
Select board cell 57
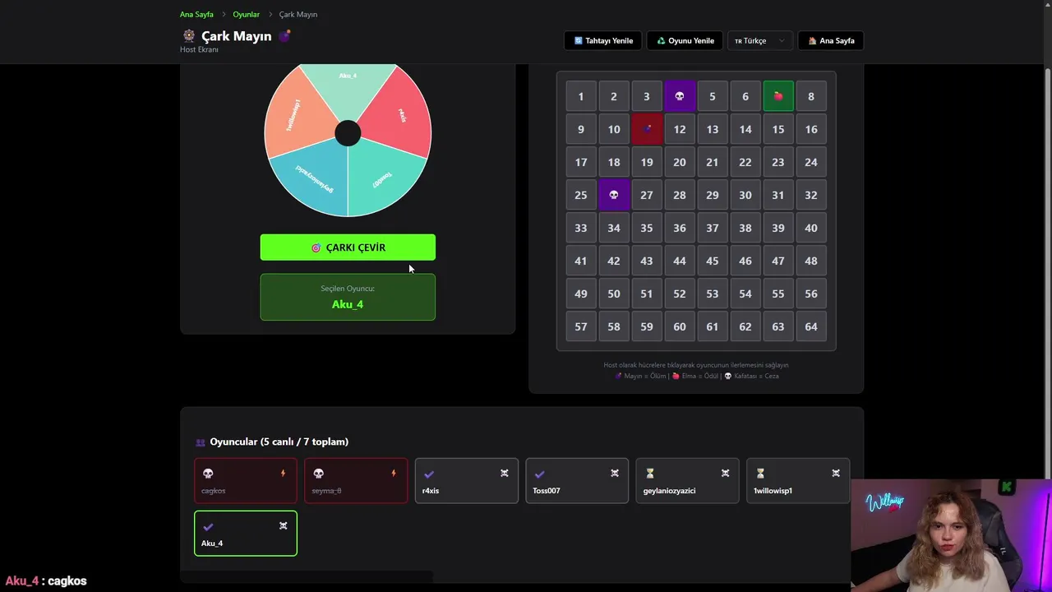pyautogui.click(x=581, y=326)
